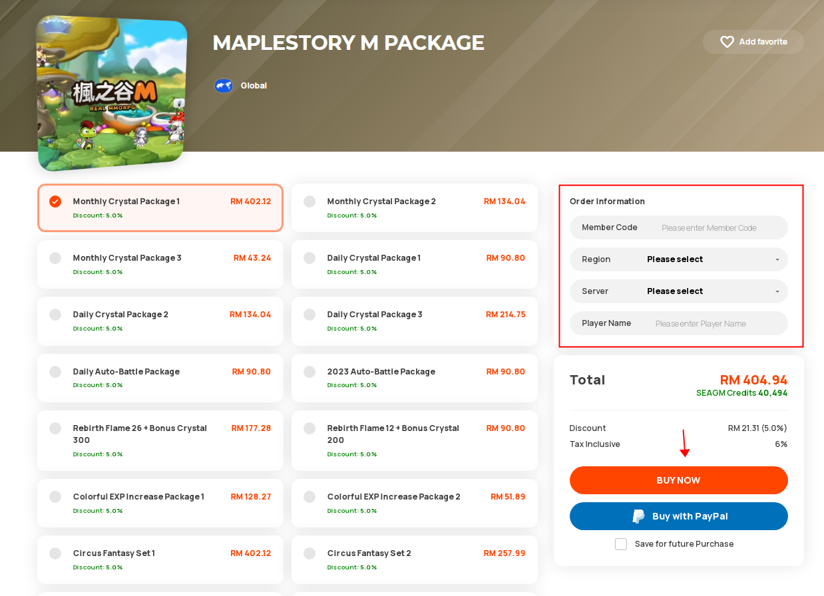Click the BUY NOW button
Image resolution: width=824 pixels, height=596 pixels.
(679, 480)
